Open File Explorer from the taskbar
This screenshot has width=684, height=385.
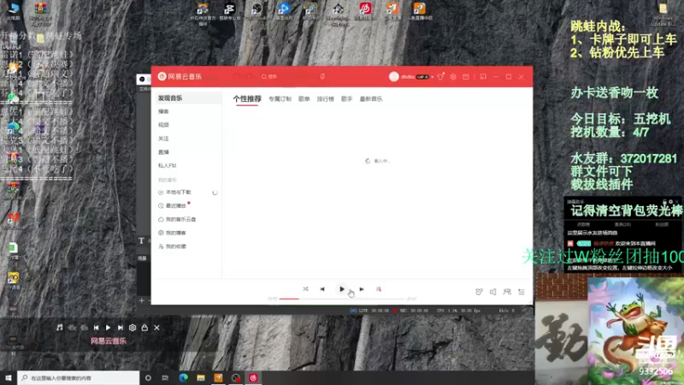click(201, 377)
